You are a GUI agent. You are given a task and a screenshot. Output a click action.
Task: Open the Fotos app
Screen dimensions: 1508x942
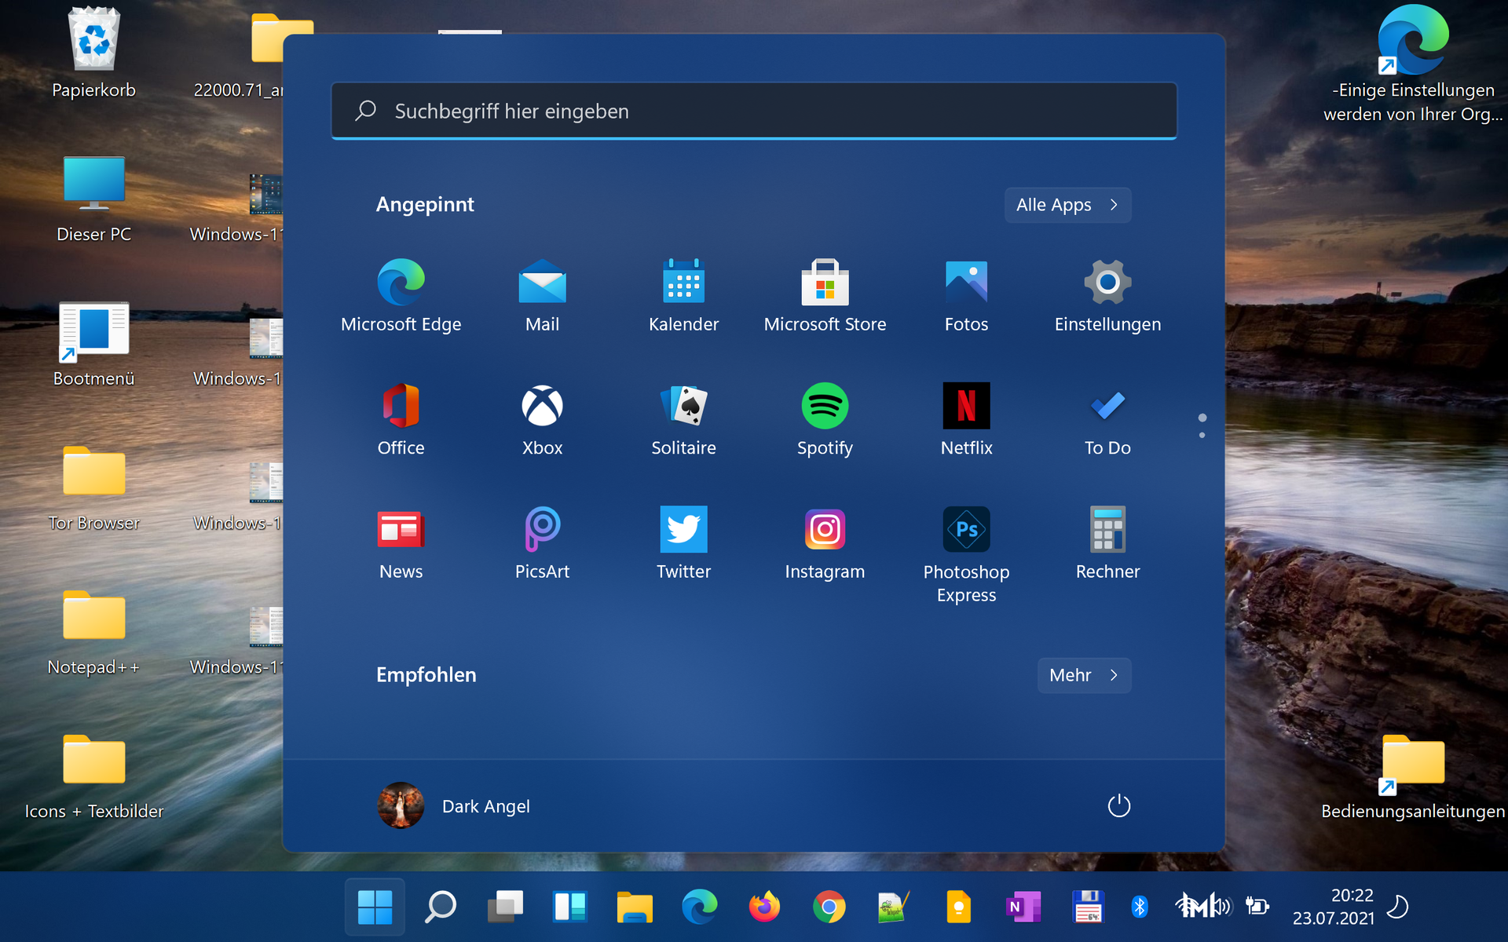(966, 296)
